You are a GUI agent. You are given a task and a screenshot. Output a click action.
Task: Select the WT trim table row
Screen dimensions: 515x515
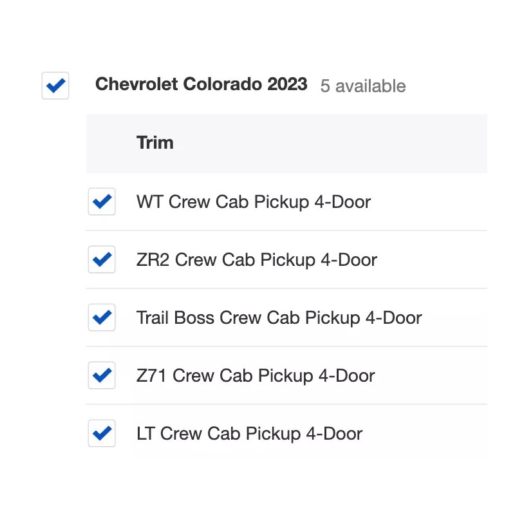coord(425,202)
